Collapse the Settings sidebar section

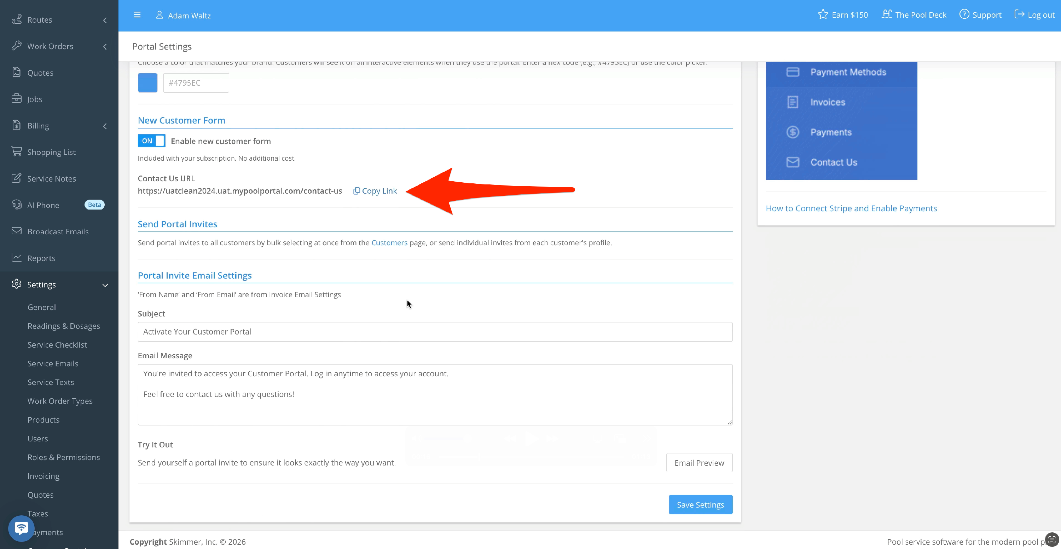click(105, 285)
